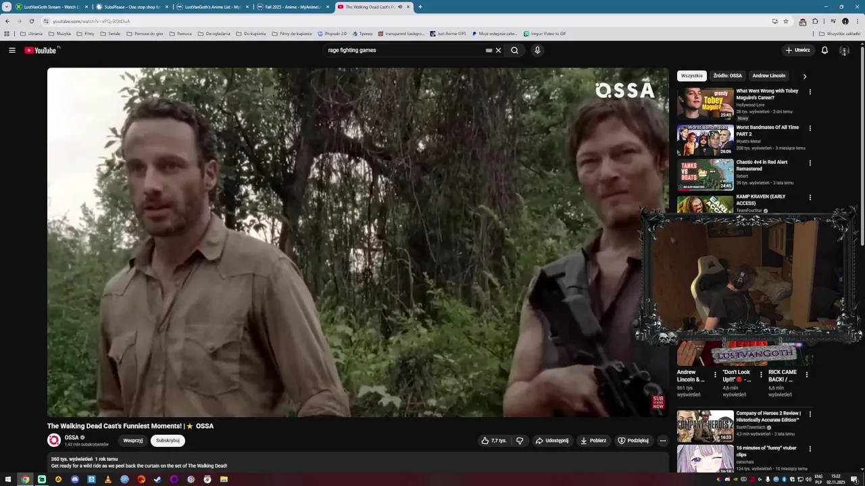The image size is (865, 486).
Task: Click the Podziękuj thanks button
Action: click(x=633, y=440)
